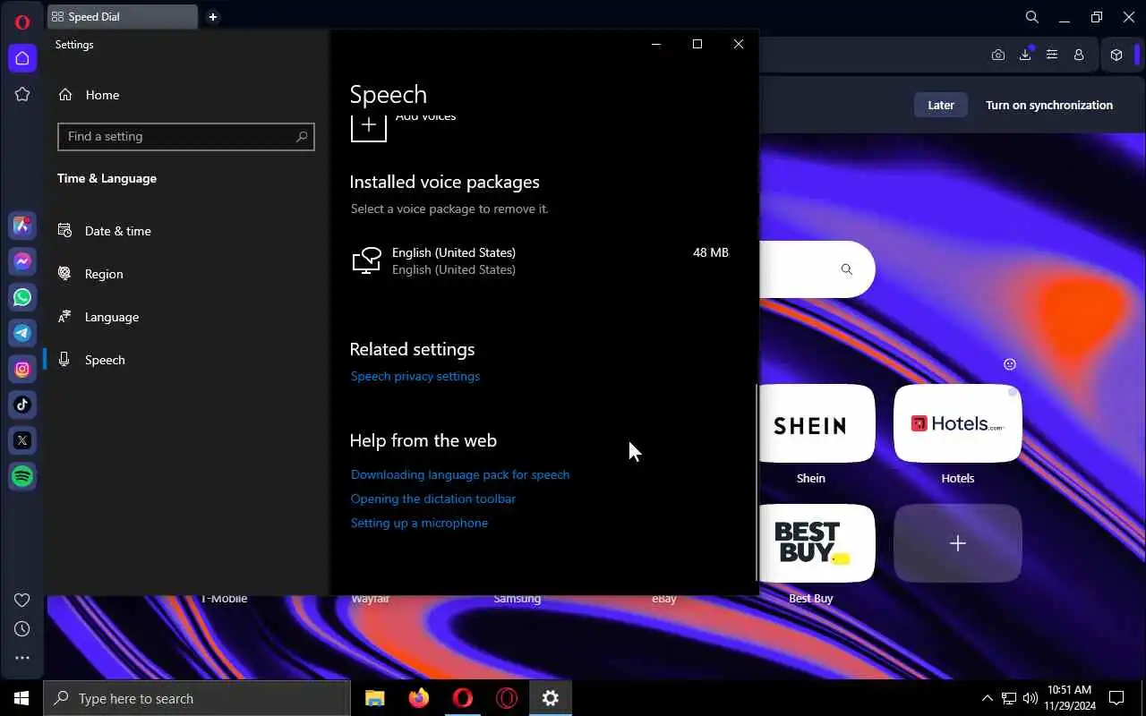
Task: Open Shein speed dial tile
Action: point(817,423)
